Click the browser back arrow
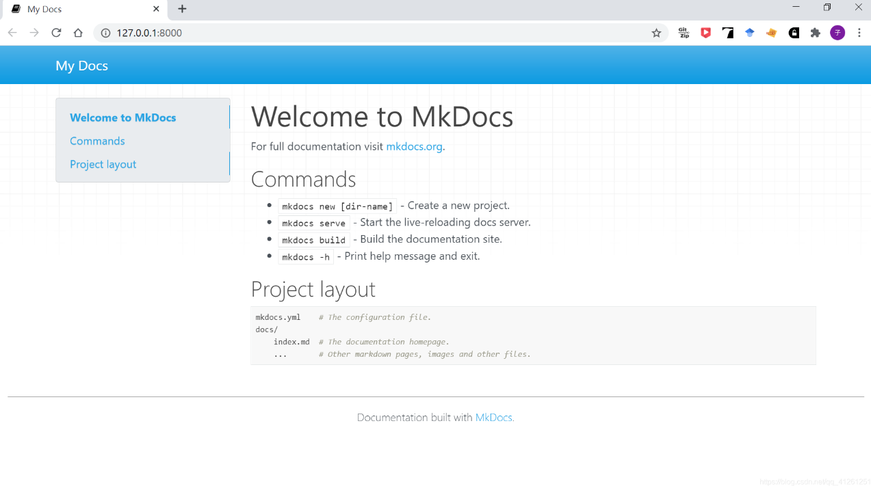The height and width of the screenshot is (486, 871). [12, 33]
